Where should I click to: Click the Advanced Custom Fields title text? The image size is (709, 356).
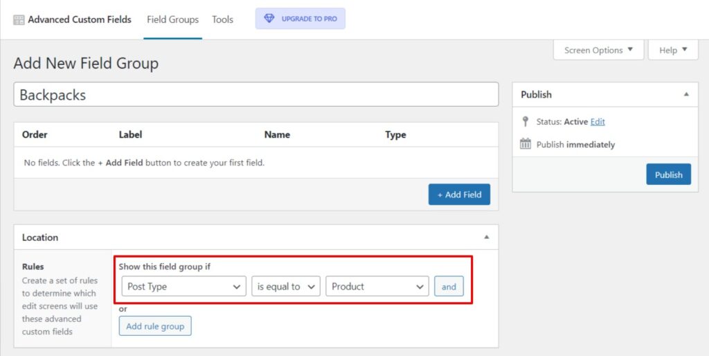click(79, 19)
